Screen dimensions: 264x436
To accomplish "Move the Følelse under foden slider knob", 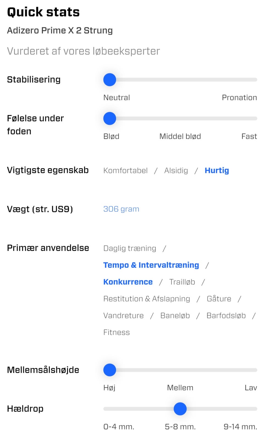I will point(109,118).
